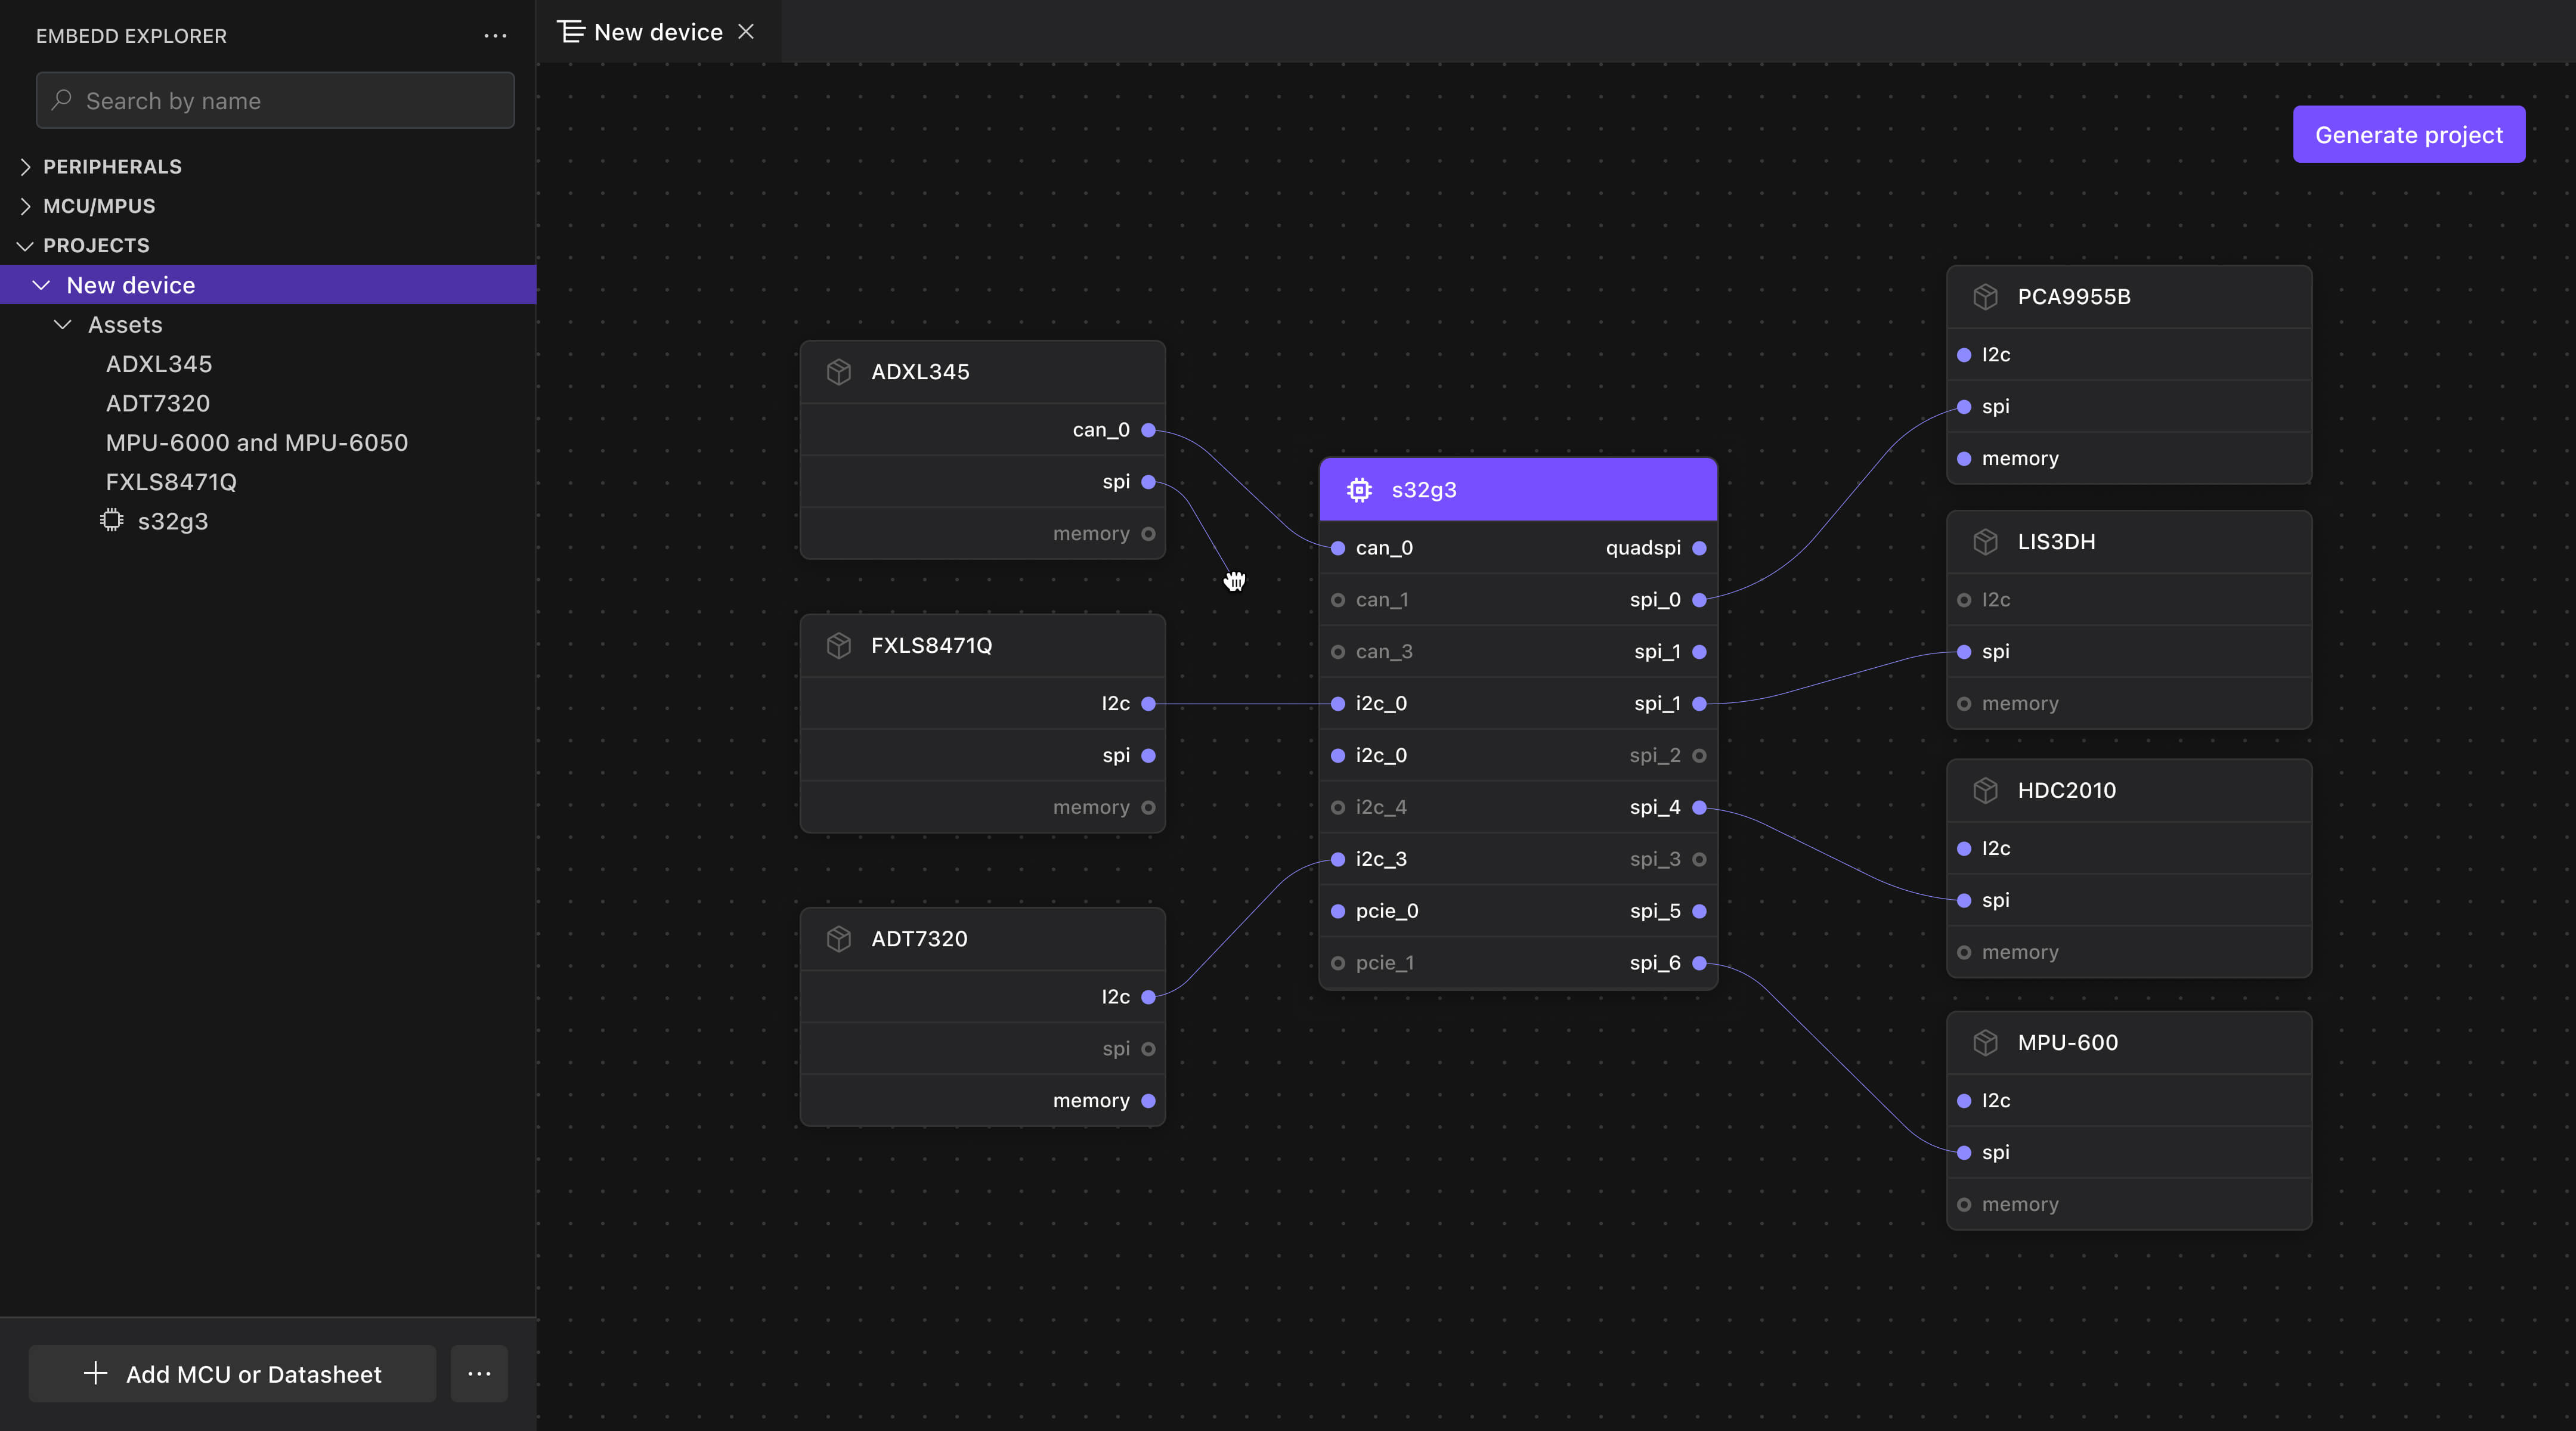Click the cube icon on ADXL345 node

[839, 372]
